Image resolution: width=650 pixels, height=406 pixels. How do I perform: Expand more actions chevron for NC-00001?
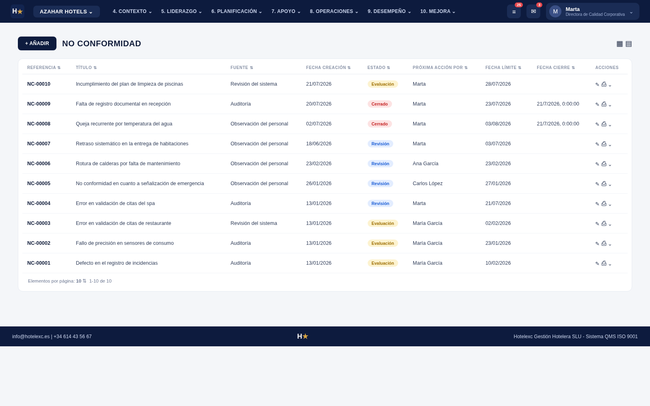click(x=610, y=264)
